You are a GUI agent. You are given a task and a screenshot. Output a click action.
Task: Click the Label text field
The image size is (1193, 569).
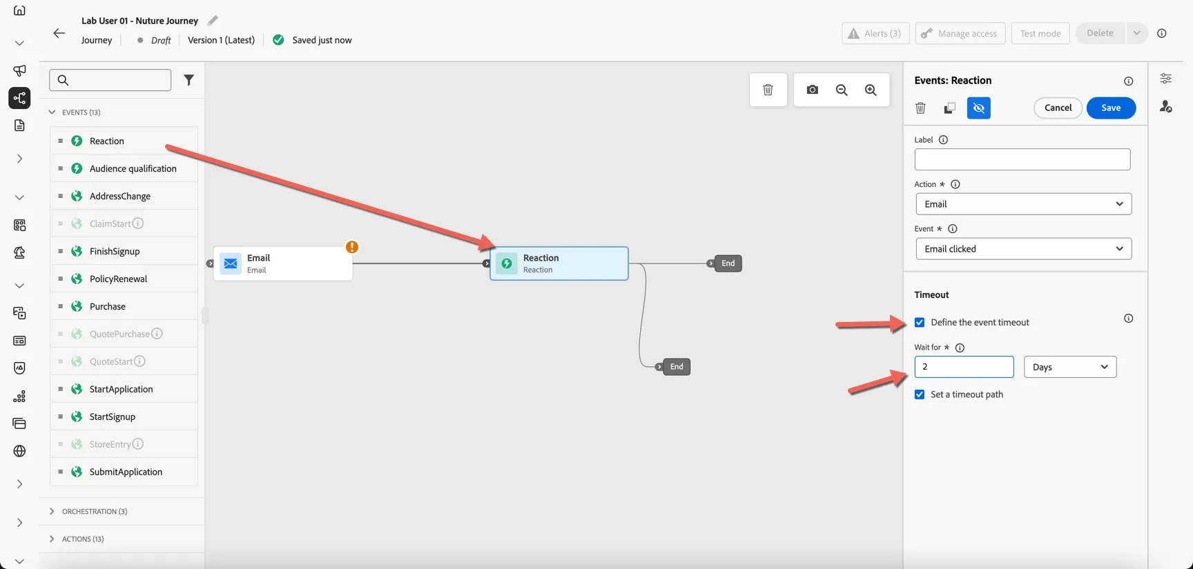click(1022, 159)
